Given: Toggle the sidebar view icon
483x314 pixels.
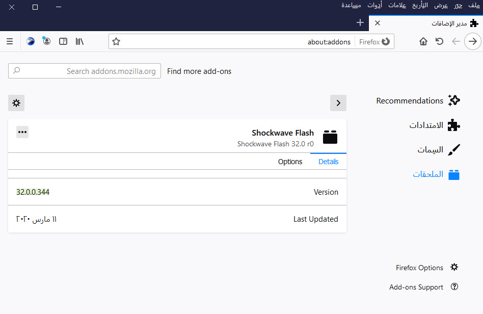Looking at the screenshot, I should coord(63,41).
